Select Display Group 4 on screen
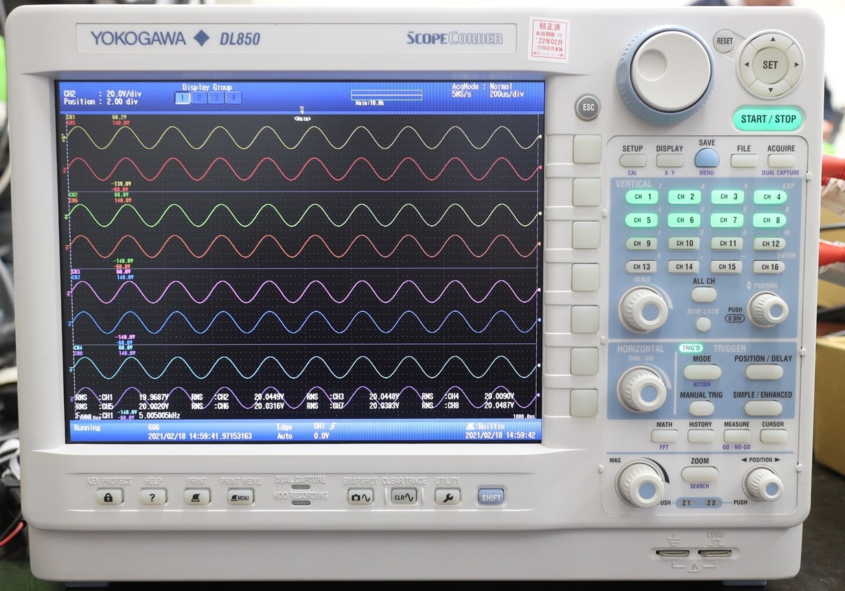The height and width of the screenshot is (591, 845). tap(233, 97)
